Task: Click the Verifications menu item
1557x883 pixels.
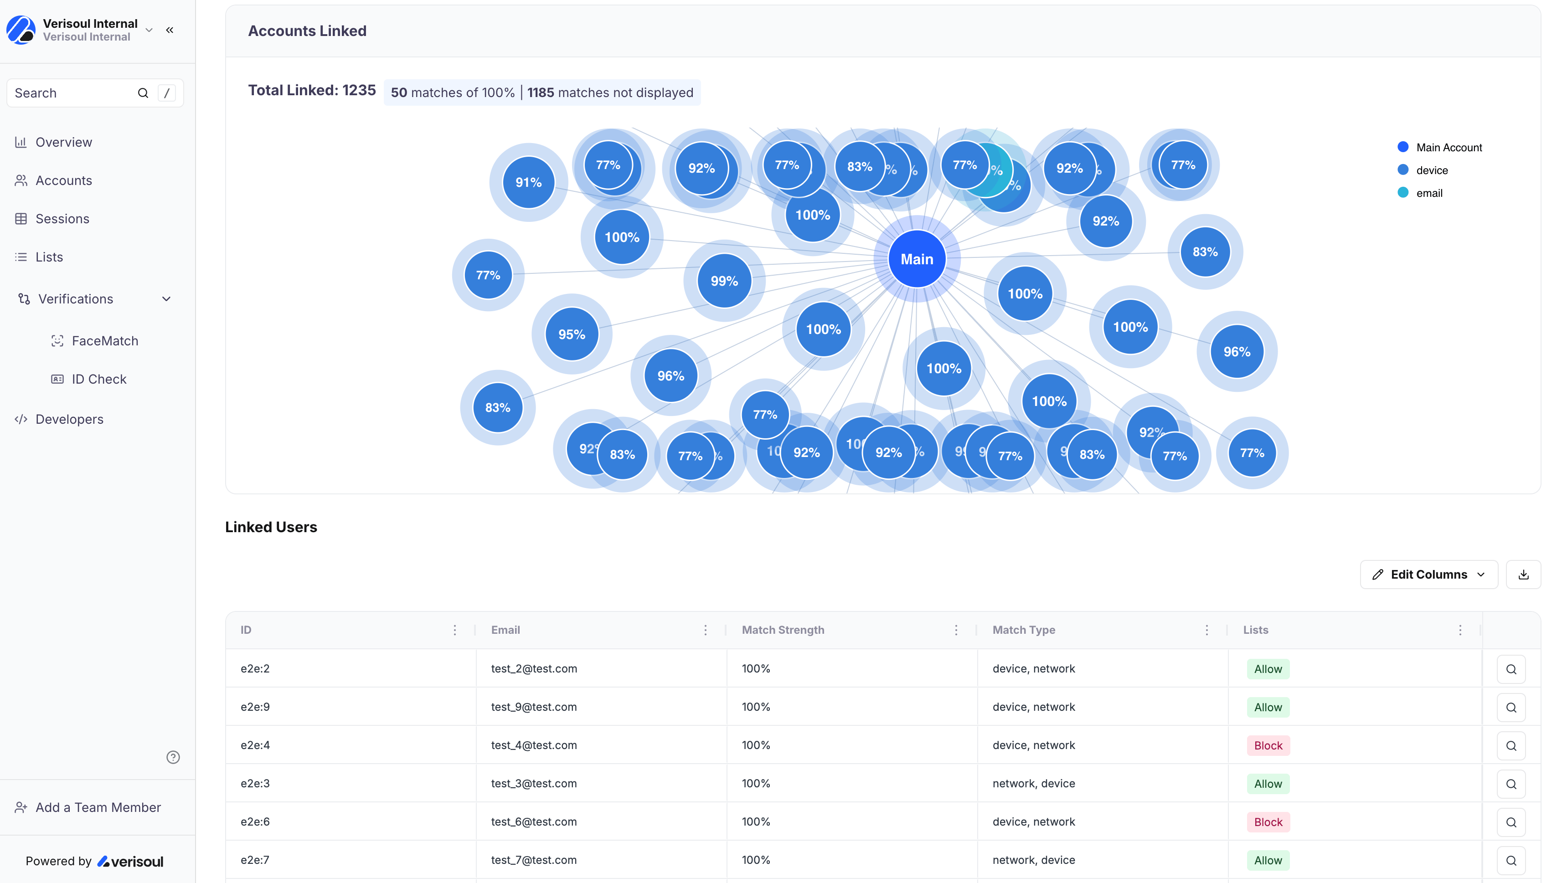Action: [75, 299]
